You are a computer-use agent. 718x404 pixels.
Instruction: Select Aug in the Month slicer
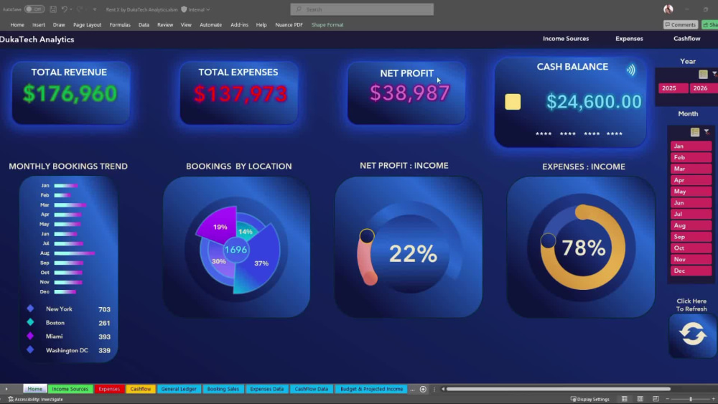[691, 225]
